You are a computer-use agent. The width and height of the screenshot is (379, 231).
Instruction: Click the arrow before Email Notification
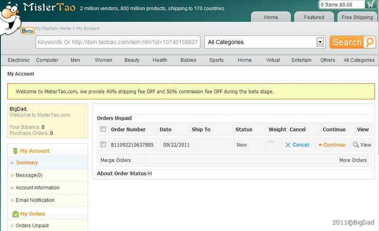click(x=12, y=201)
